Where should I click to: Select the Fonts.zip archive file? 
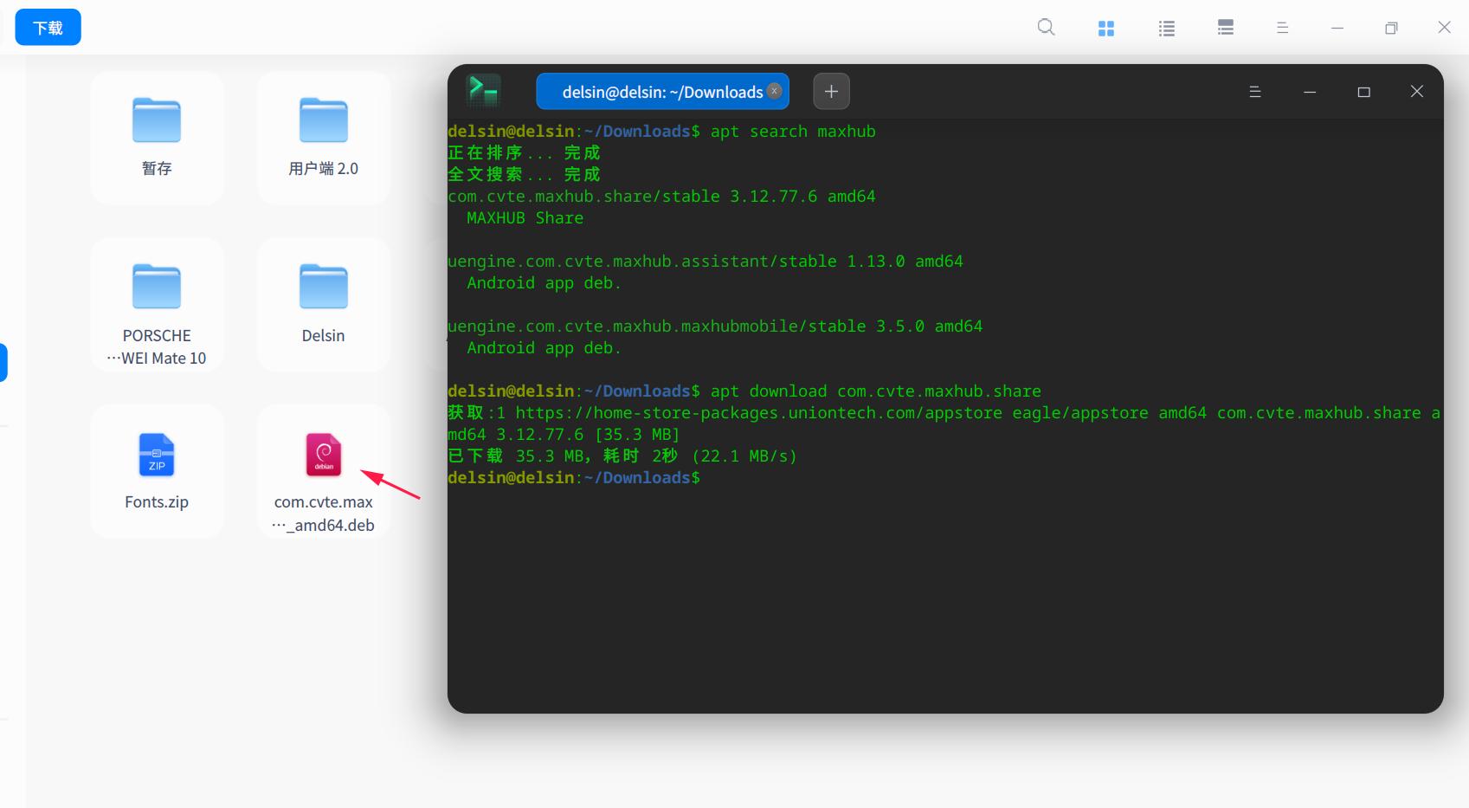point(157,471)
